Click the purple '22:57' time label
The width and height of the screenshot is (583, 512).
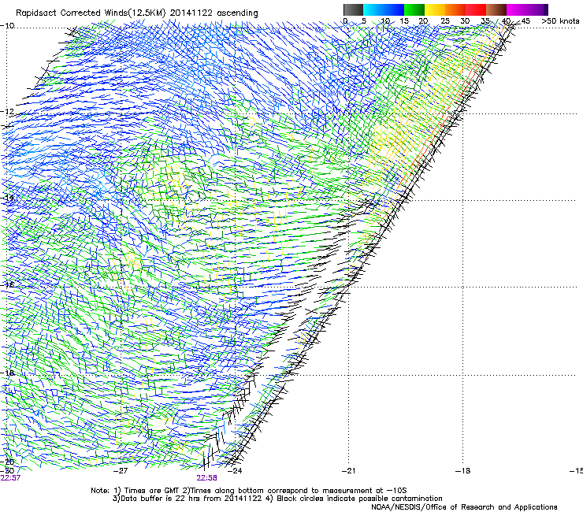[x=10, y=478]
